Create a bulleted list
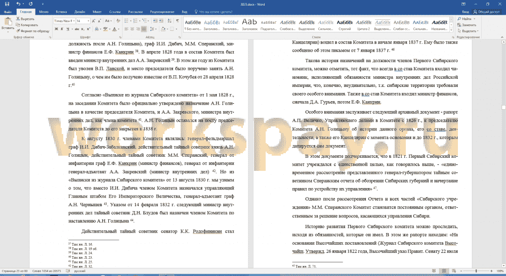Viewport: 506px width, 276px height. pyautogui.click(x=127, y=21)
